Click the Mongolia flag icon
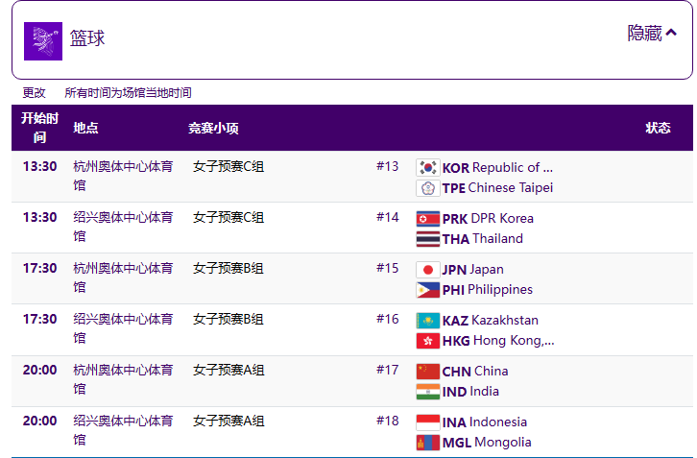Image resolution: width=697 pixels, height=458 pixels. click(x=427, y=443)
